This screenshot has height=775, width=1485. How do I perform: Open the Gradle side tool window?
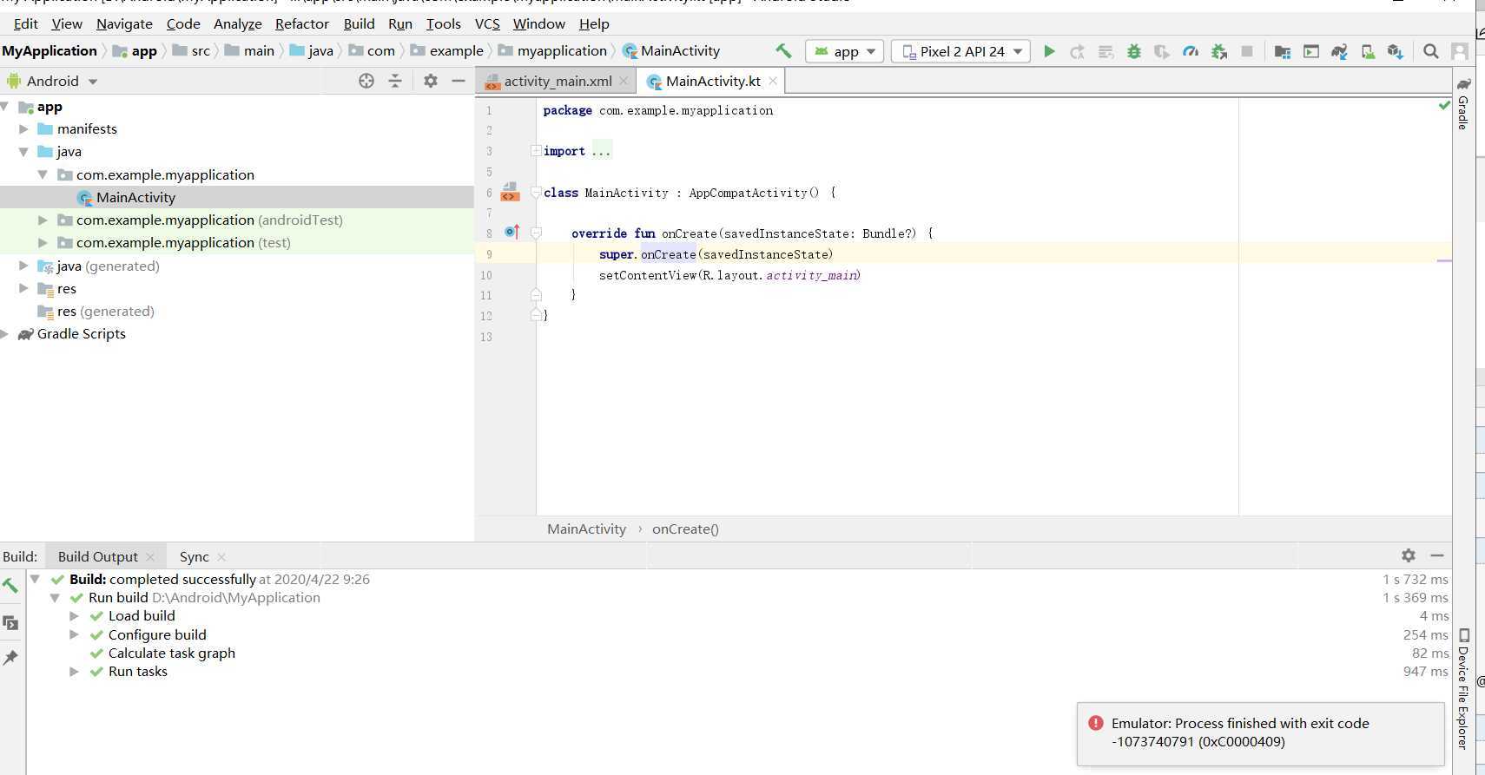click(x=1463, y=103)
